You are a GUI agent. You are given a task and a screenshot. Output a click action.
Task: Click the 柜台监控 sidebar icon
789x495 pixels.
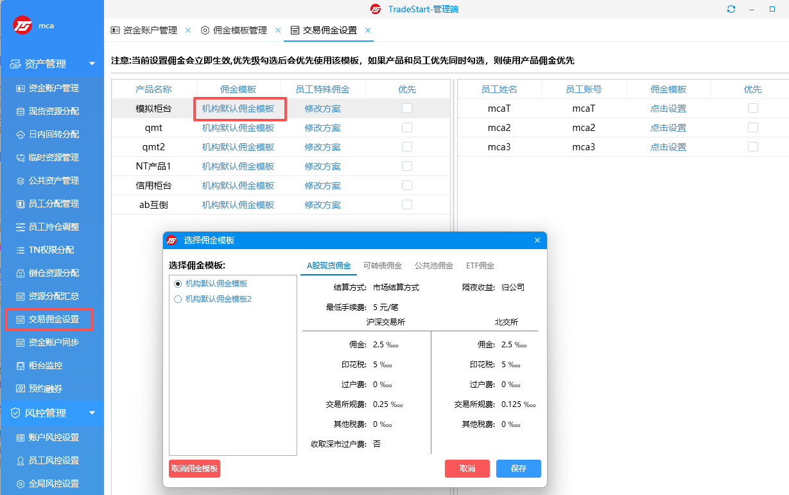point(21,365)
